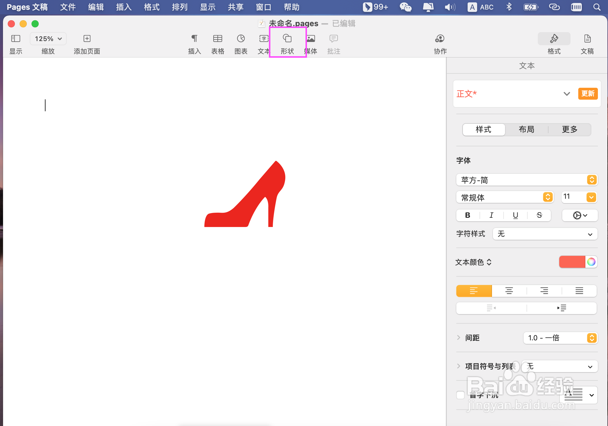Enable the drop cap (首字下沉) checkbox
This screenshot has width=608, height=426.
coord(460,395)
